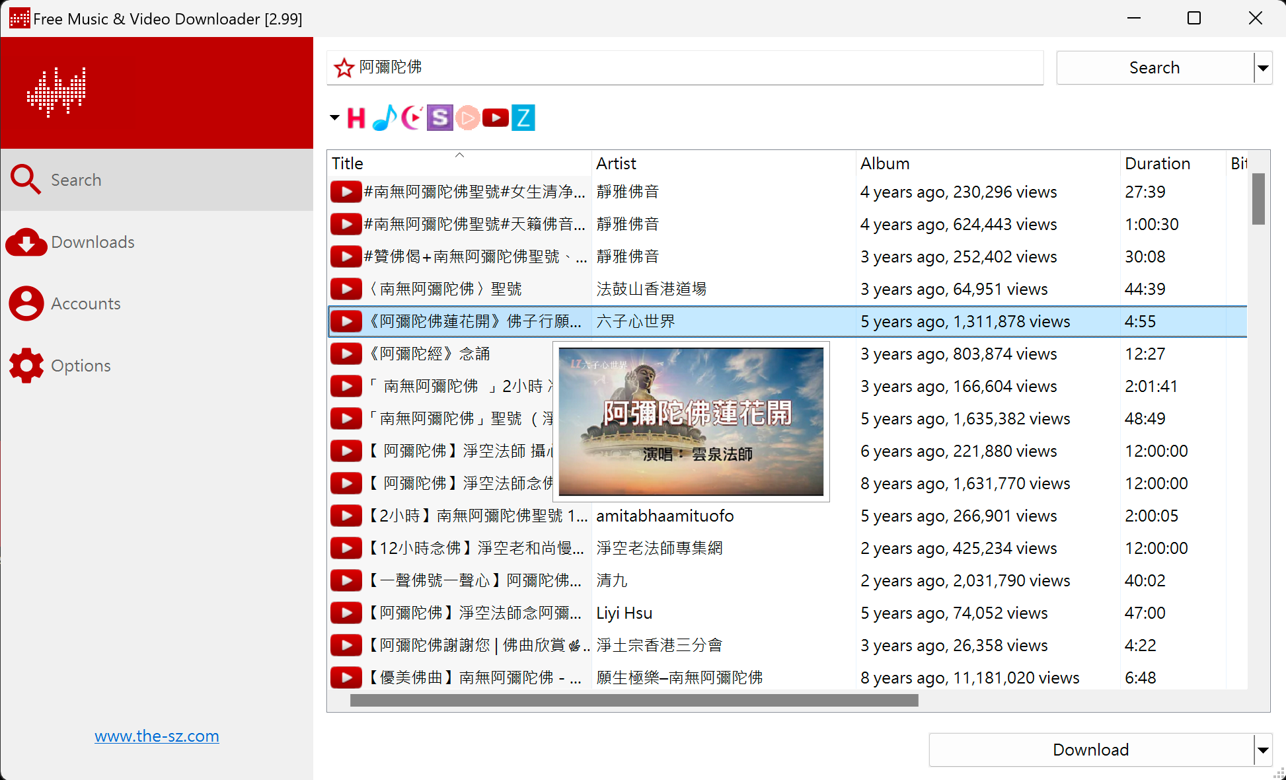Click artist amitabhaamituofo
Viewport: 1286px width, 780px height.
pos(665,516)
